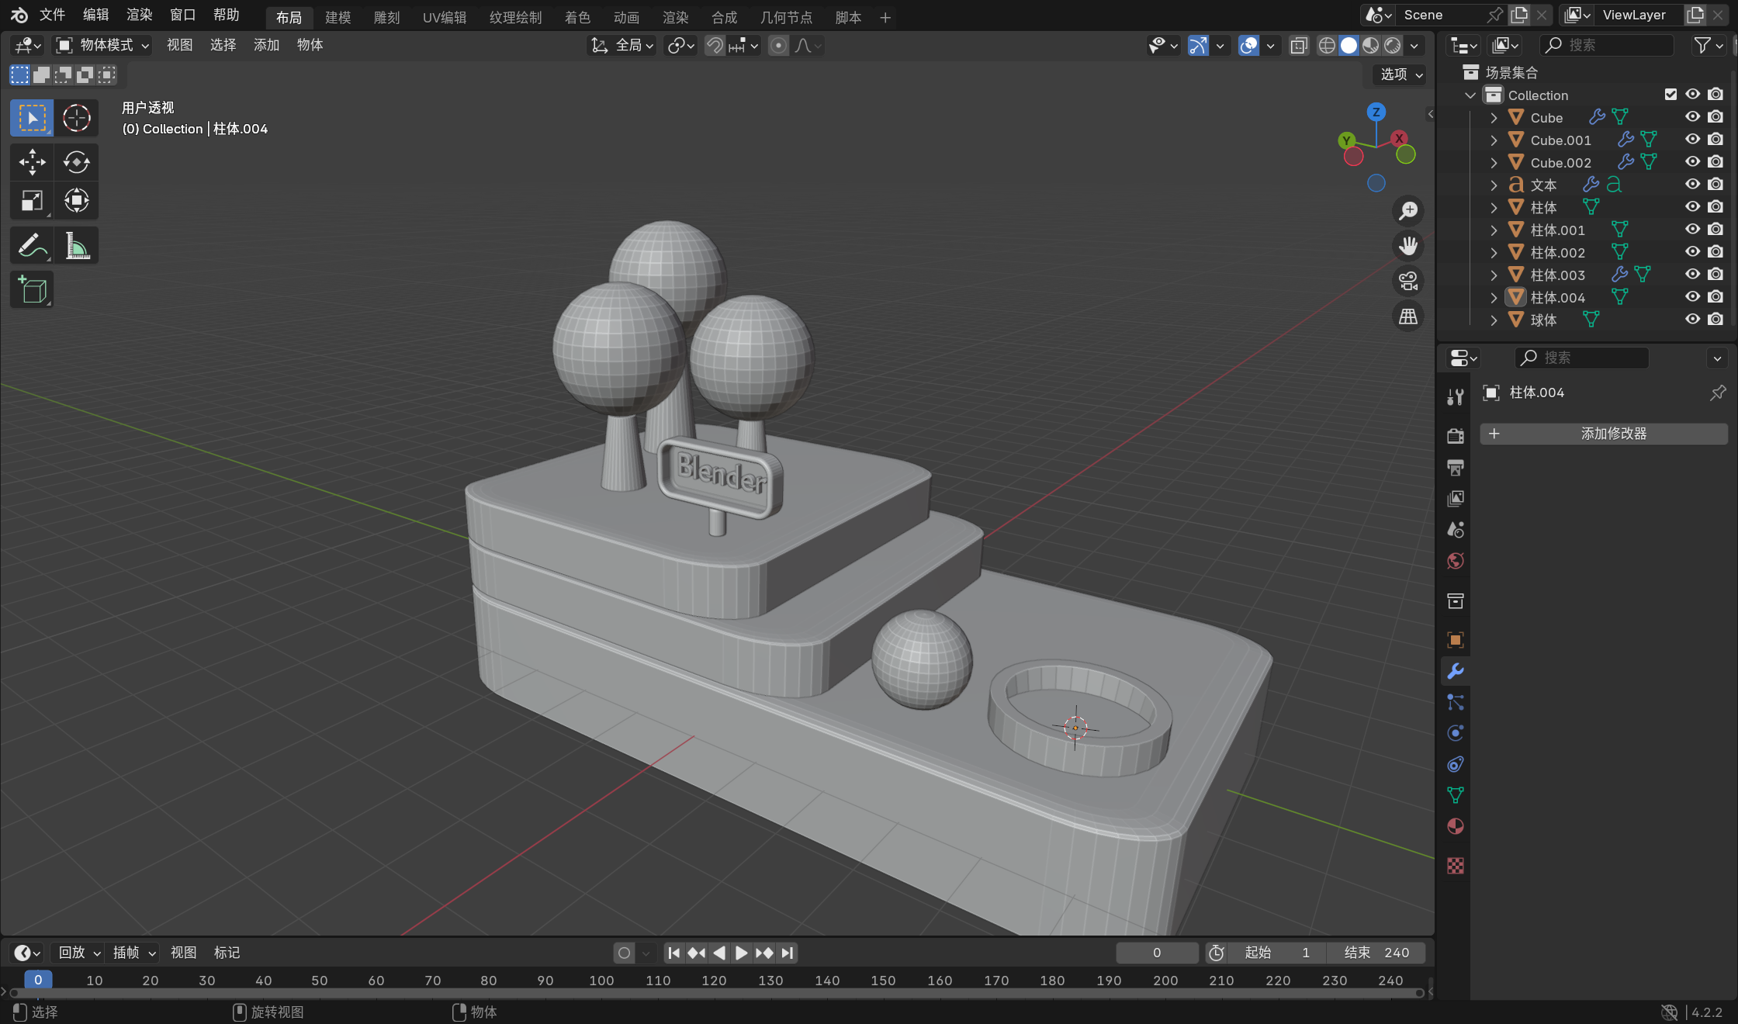This screenshot has width=1738, height=1024.
Task: Select the 3D Cursor tool
Action: point(76,118)
